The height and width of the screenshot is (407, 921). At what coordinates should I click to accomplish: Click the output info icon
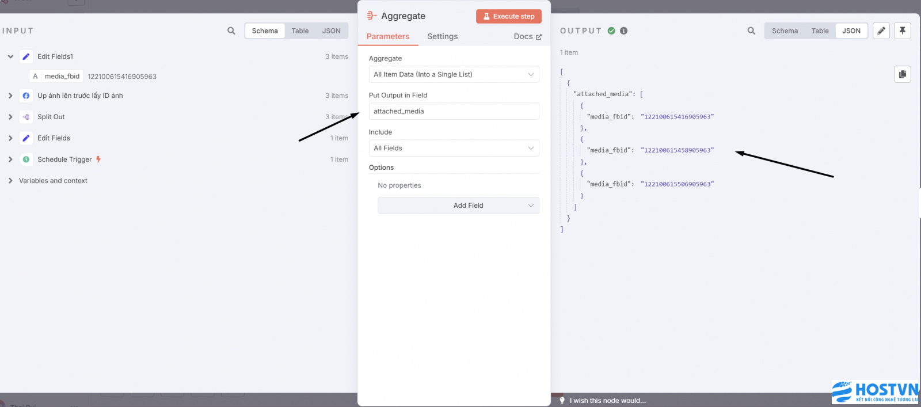[623, 31]
